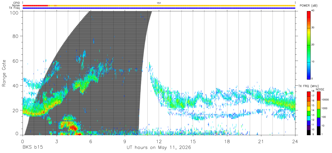332x153 pixels.
Task: Click the 20 label on the power colorbar
Action: point(313,45)
